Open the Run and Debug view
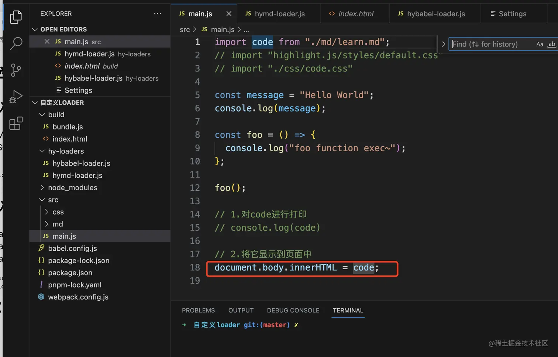This screenshot has height=357, width=558. pos(15,97)
